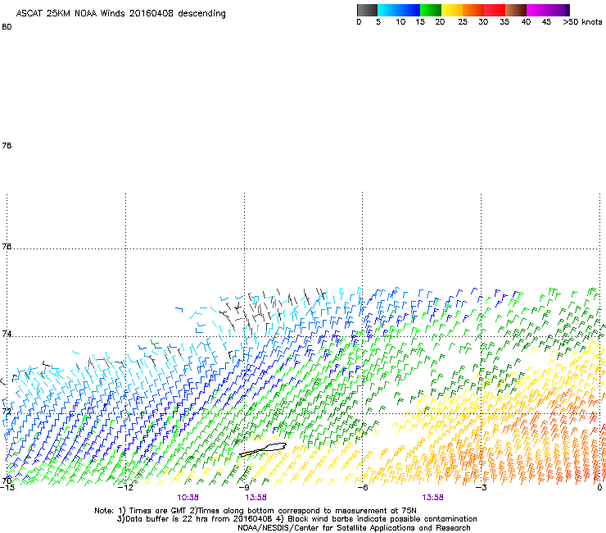Click the '15' legend tick label

pyautogui.click(x=420, y=22)
